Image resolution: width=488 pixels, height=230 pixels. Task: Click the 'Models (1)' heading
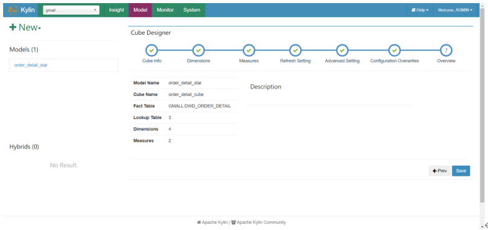[x=24, y=49]
